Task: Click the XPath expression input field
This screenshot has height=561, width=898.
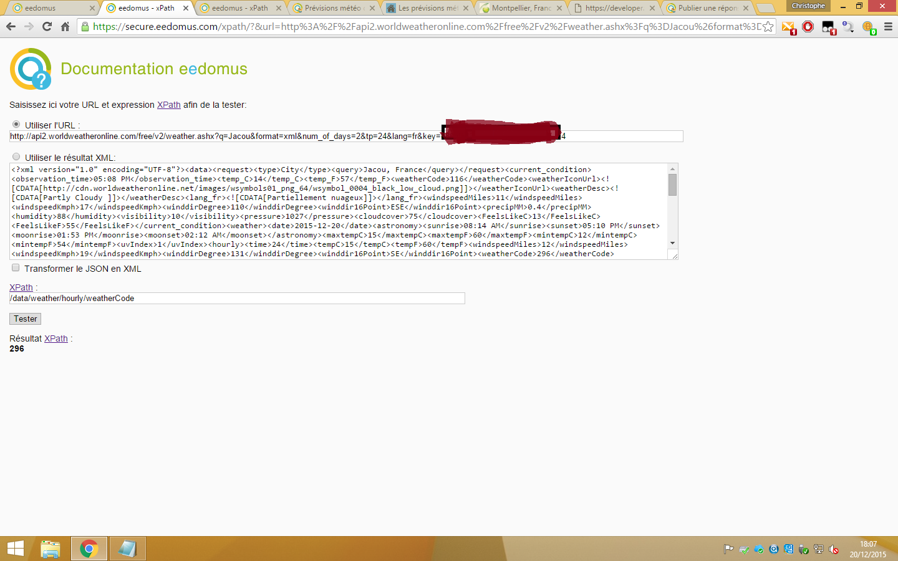Action: (237, 299)
